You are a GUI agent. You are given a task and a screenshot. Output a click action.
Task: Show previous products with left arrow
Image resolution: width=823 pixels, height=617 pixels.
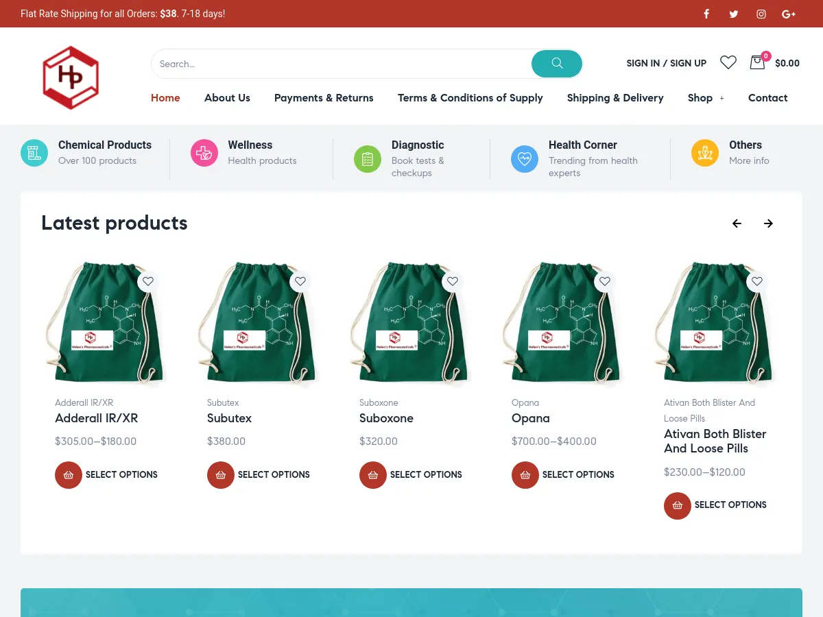(x=737, y=223)
